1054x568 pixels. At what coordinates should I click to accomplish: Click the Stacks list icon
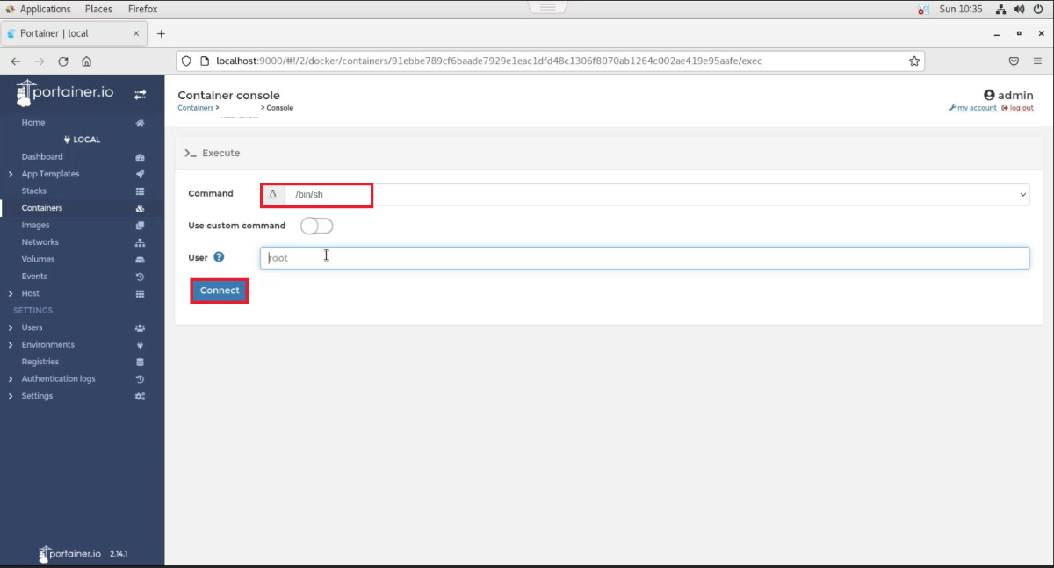pos(140,191)
